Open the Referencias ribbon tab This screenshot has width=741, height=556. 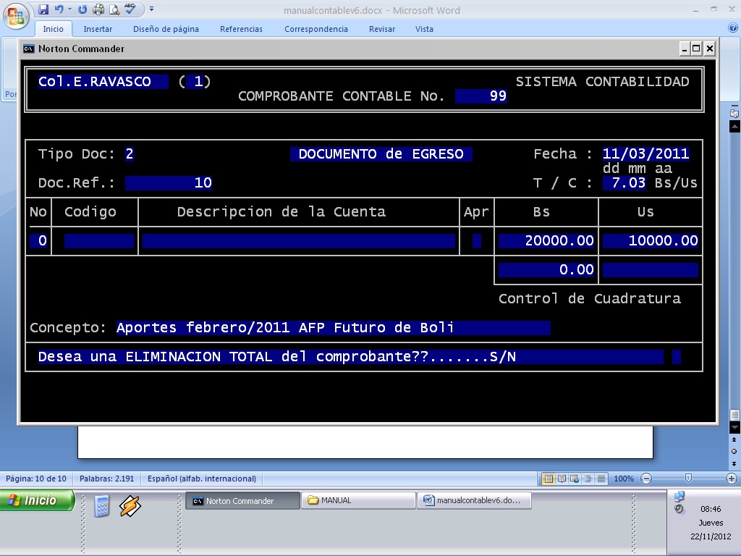tap(241, 29)
